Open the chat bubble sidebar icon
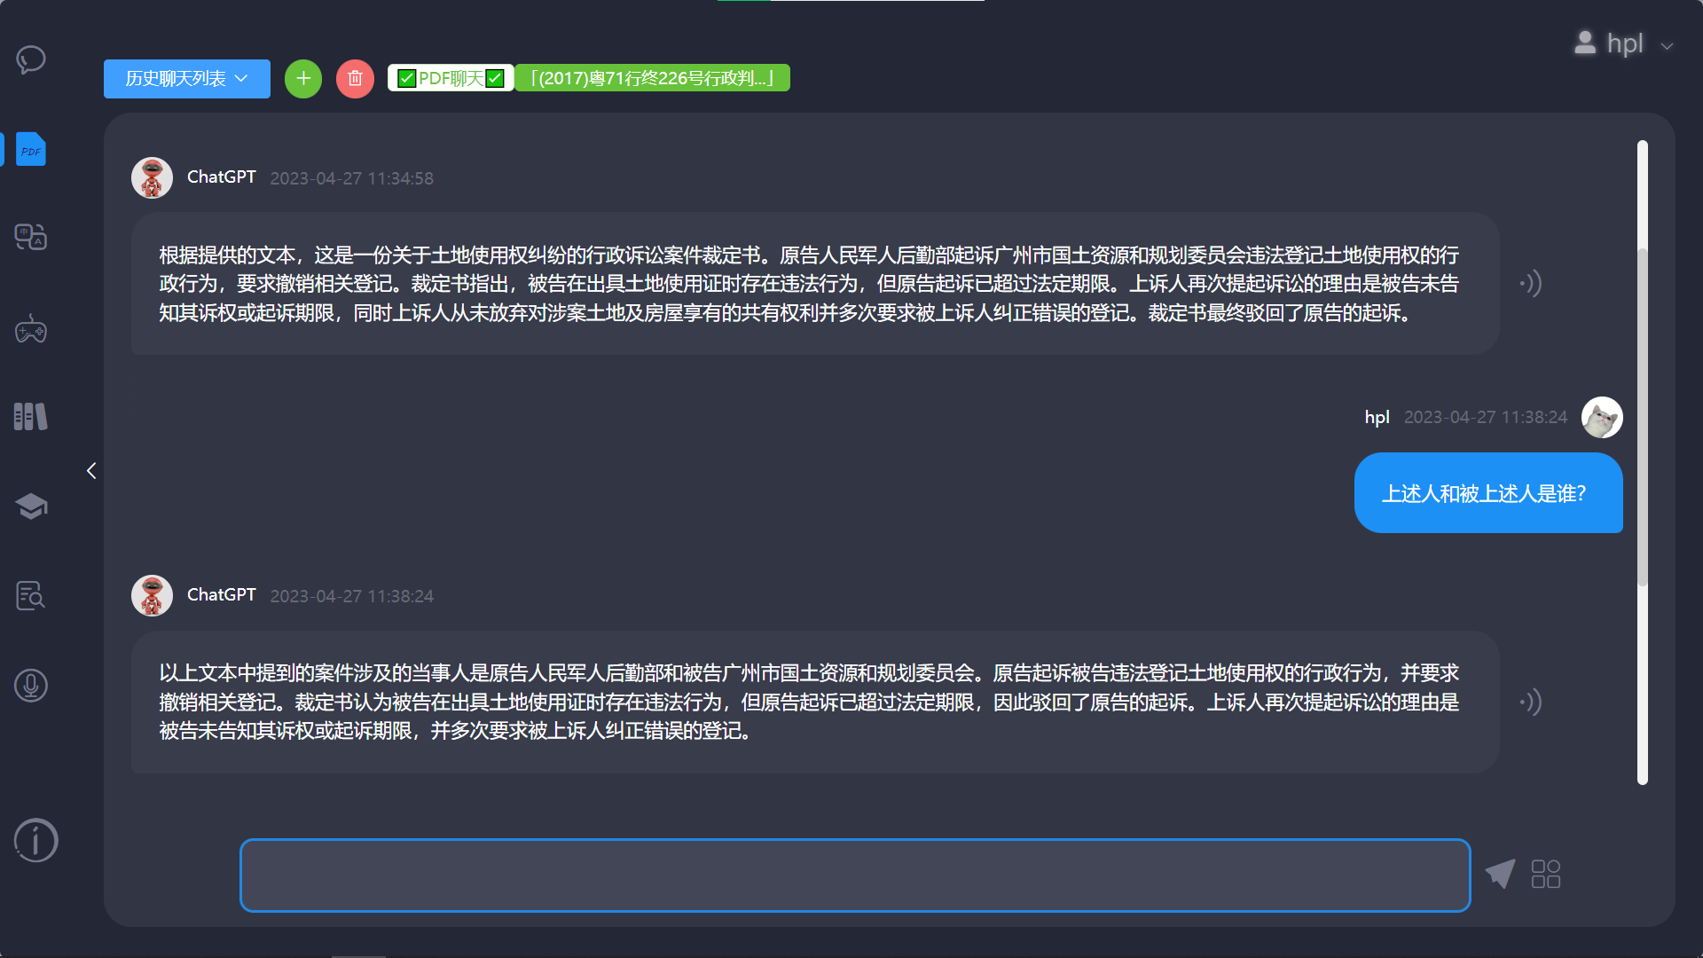The width and height of the screenshot is (1703, 958). [31, 59]
